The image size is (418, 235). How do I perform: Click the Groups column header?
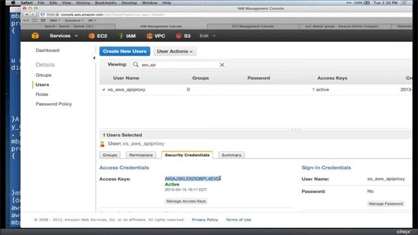point(201,78)
